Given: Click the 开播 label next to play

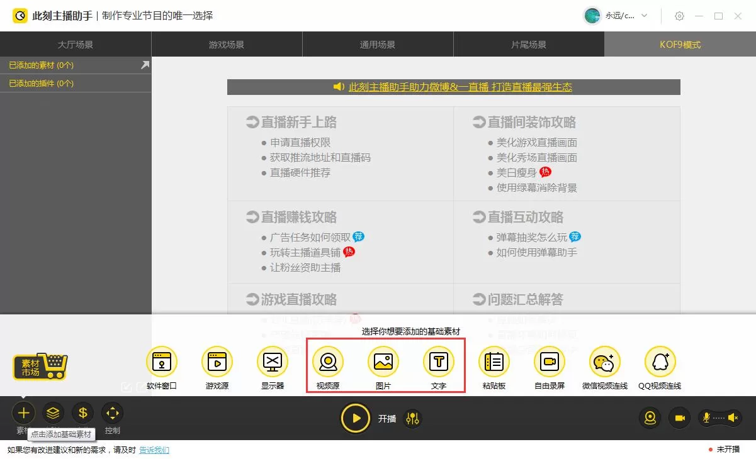Looking at the screenshot, I should tap(387, 419).
